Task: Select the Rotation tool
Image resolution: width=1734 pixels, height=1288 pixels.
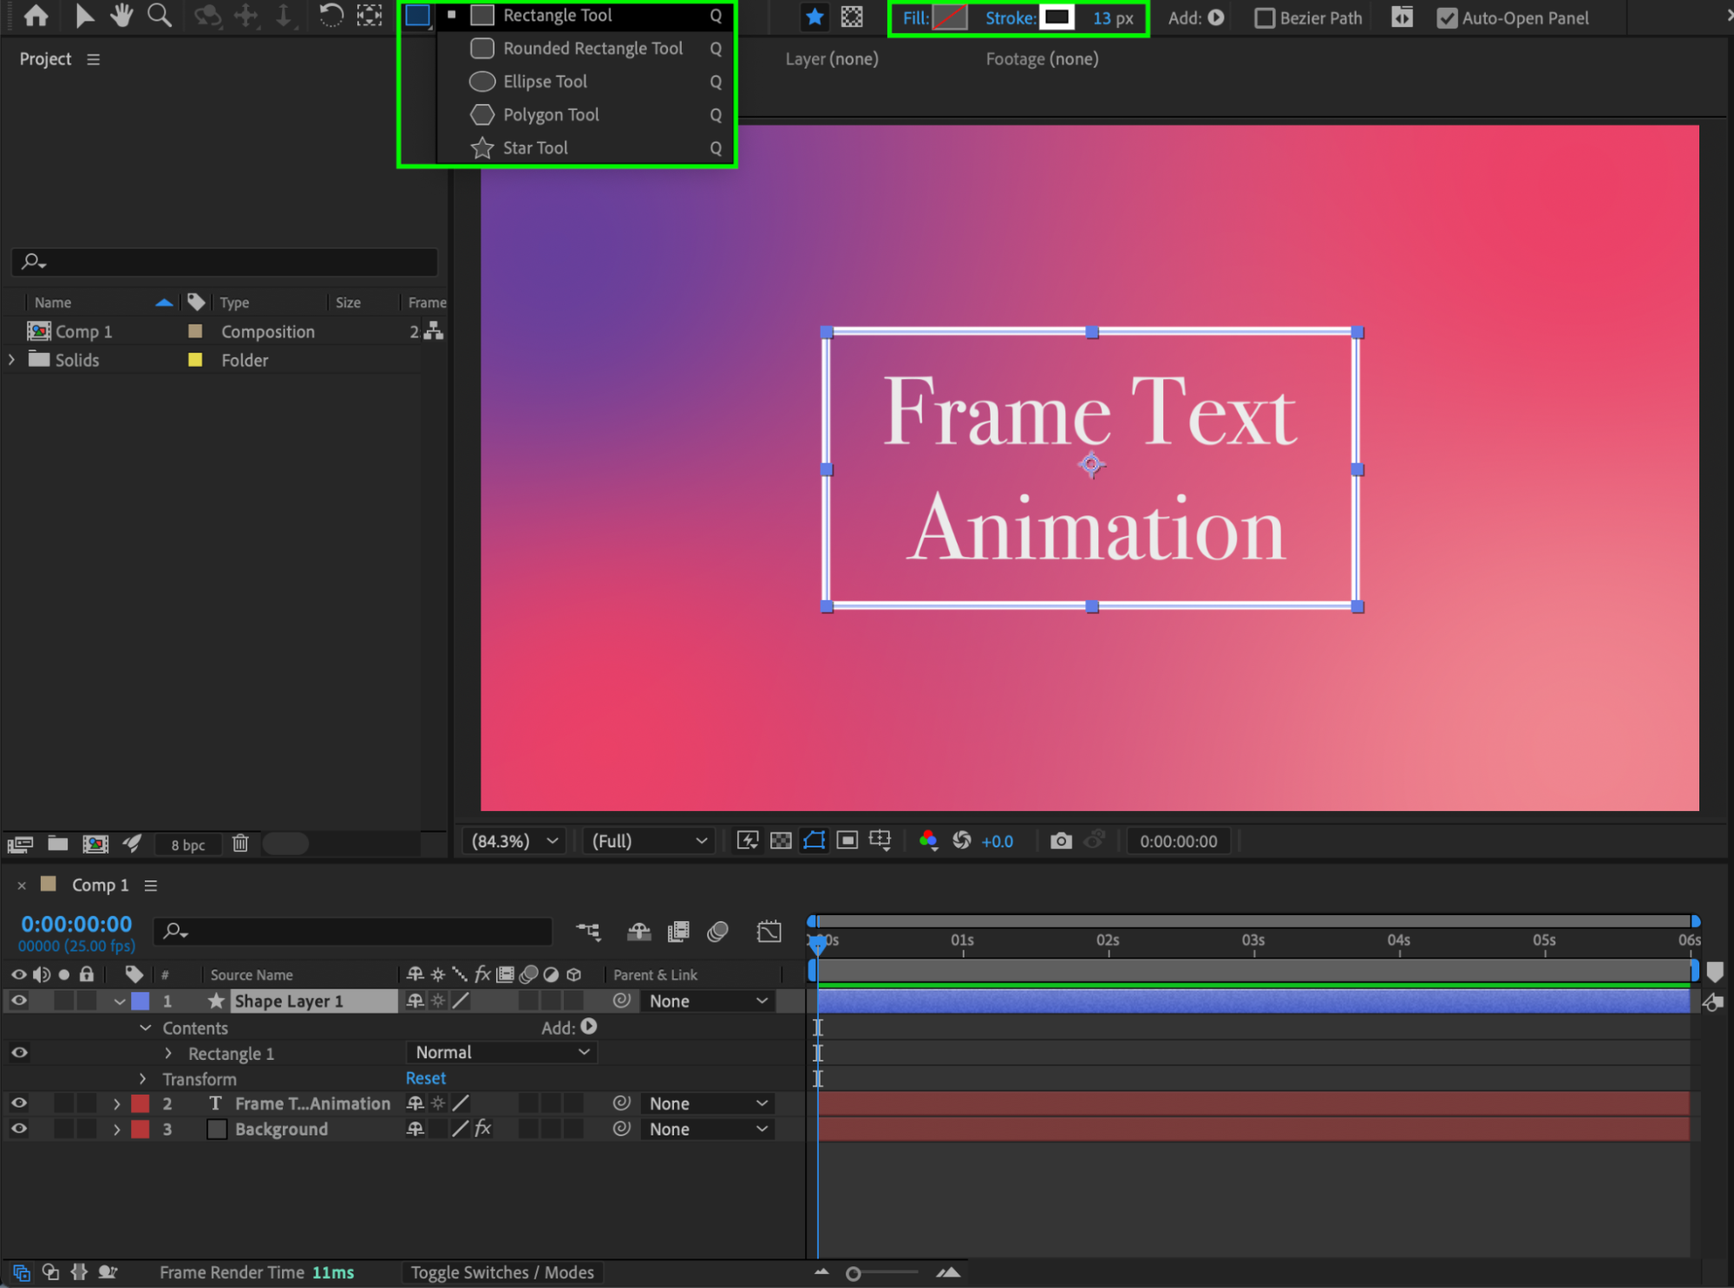Action: tap(330, 16)
